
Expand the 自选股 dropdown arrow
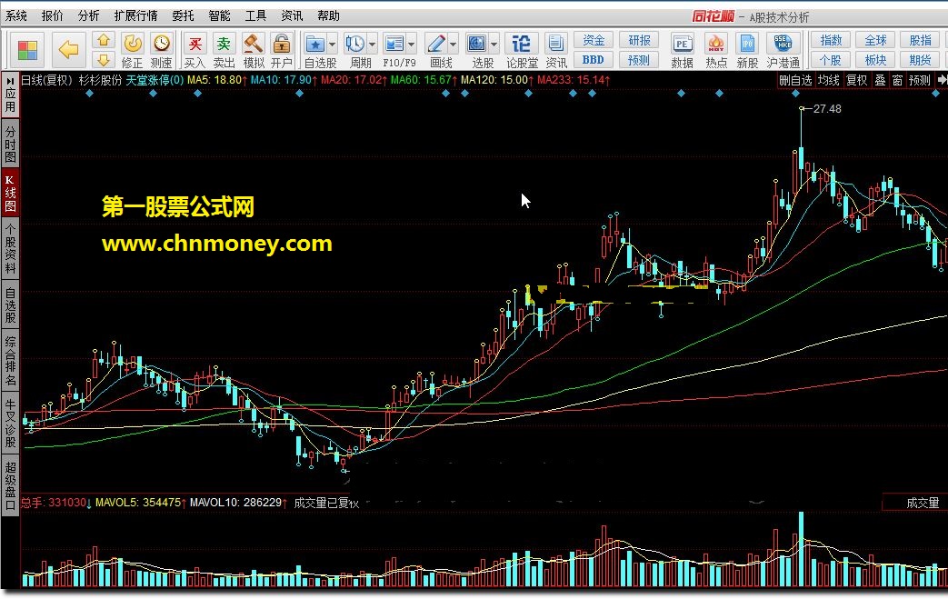[332, 45]
